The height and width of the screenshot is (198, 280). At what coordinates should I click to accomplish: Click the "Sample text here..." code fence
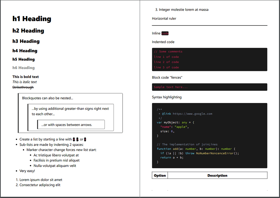coord(209,87)
